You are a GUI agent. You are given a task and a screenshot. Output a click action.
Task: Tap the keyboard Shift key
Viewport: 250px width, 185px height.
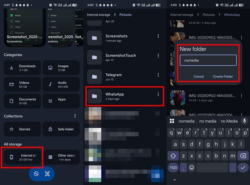(173, 156)
